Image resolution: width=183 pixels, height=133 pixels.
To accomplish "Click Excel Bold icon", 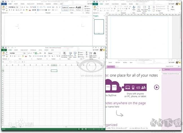I will pos(11,56).
